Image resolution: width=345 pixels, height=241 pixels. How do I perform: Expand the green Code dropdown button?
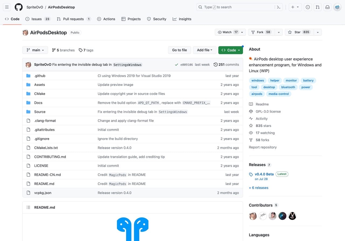pyautogui.click(x=231, y=50)
